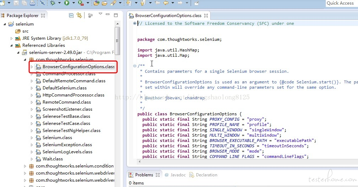Close the Package Explorer tab
358x187 pixels.
click(x=43, y=16)
